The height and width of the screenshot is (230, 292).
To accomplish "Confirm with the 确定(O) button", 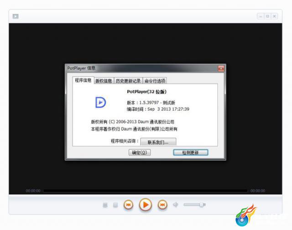I will [140, 152].
